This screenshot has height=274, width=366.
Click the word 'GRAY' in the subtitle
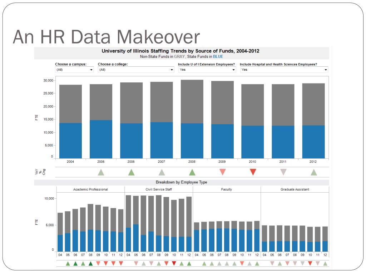[179, 57]
